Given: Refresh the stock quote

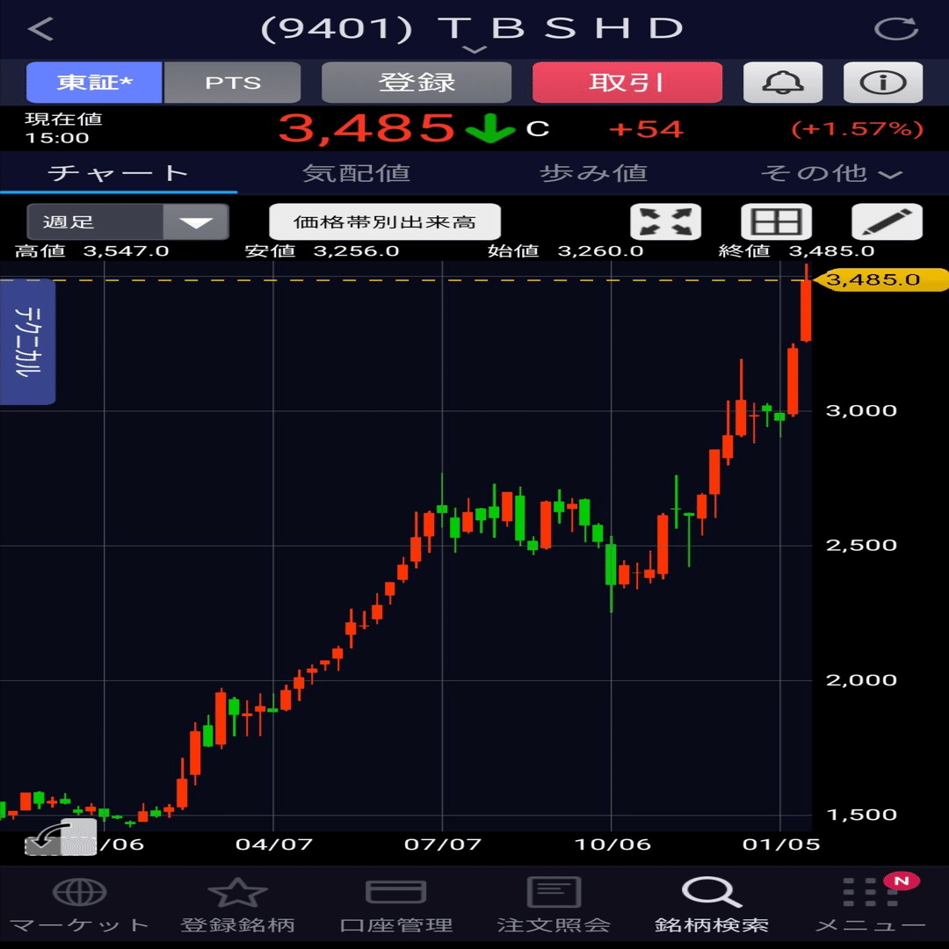Looking at the screenshot, I should [x=896, y=28].
